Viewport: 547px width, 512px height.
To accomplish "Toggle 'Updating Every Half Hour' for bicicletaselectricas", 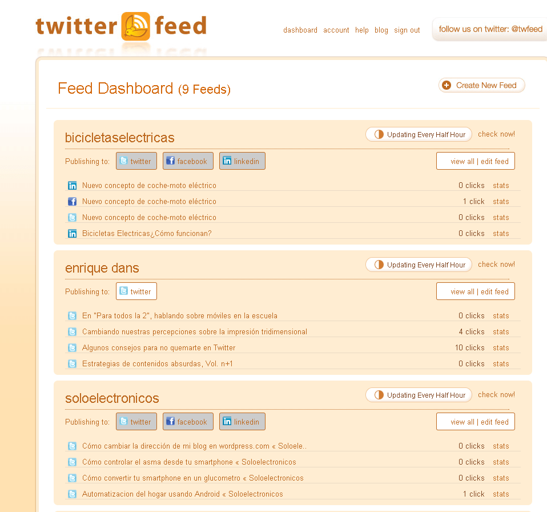I will tap(419, 134).
